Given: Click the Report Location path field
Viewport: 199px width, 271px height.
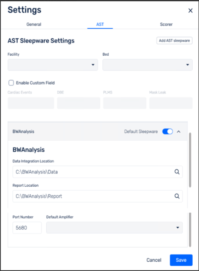Looking at the screenshot, I should click(97, 196).
